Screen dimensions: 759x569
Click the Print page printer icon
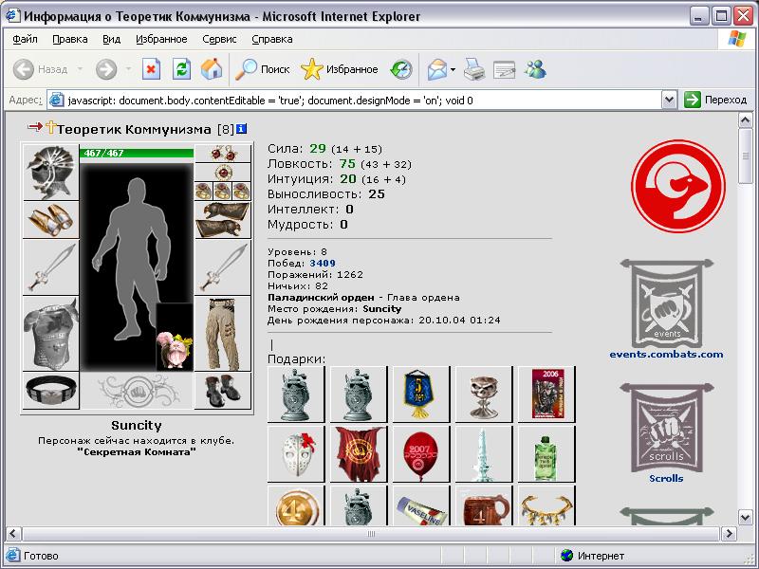click(473, 69)
